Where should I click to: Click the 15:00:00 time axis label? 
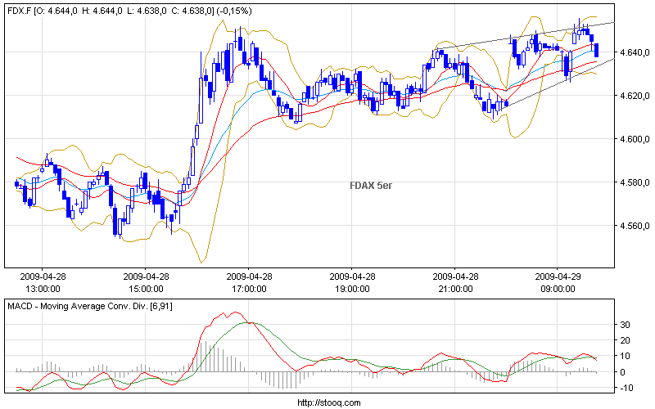(x=146, y=289)
